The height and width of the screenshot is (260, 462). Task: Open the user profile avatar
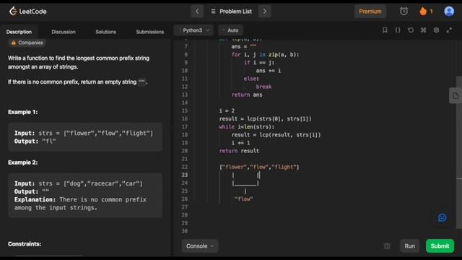coord(449,12)
